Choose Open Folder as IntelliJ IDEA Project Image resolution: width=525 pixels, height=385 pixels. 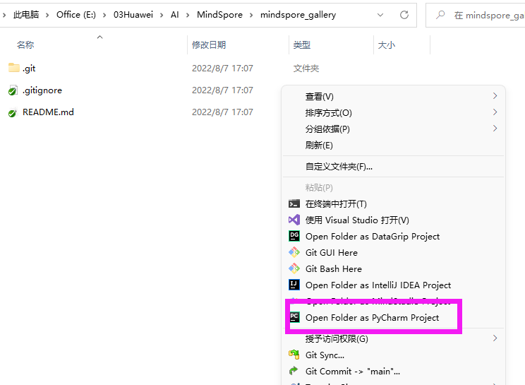378,285
